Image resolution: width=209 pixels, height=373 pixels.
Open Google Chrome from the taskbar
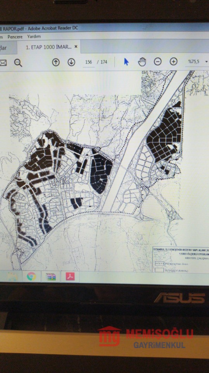tap(31, 276)
